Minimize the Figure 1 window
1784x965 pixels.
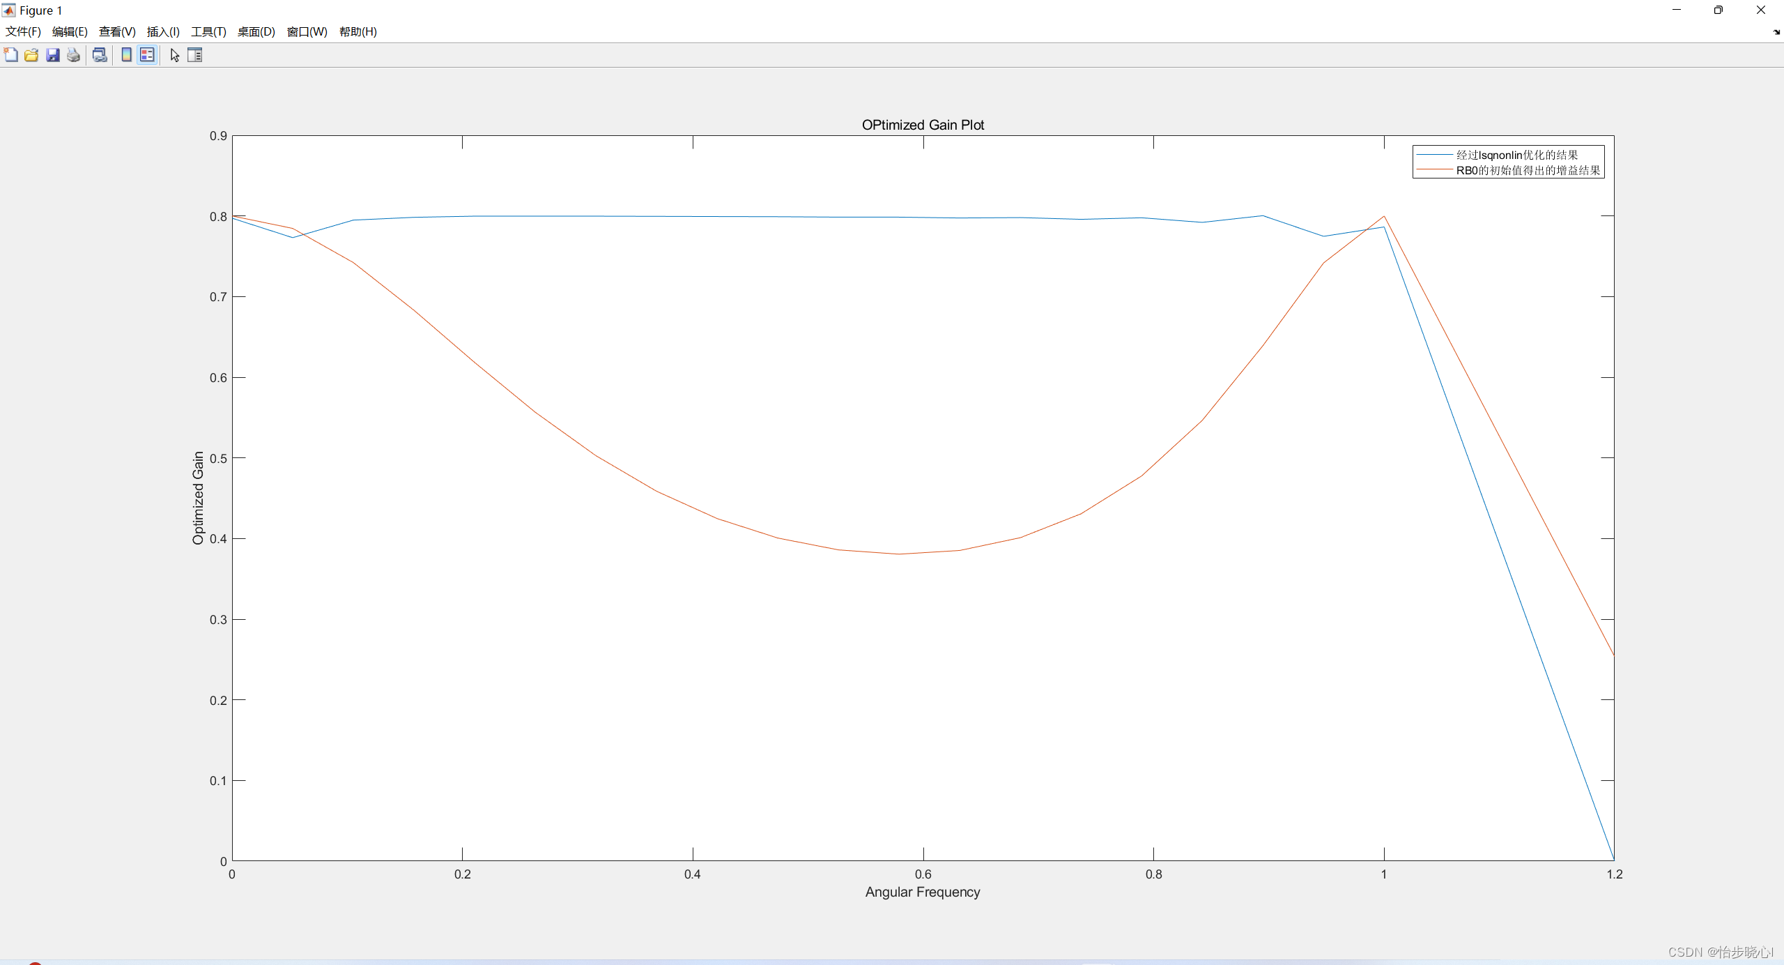[1677, 10]
